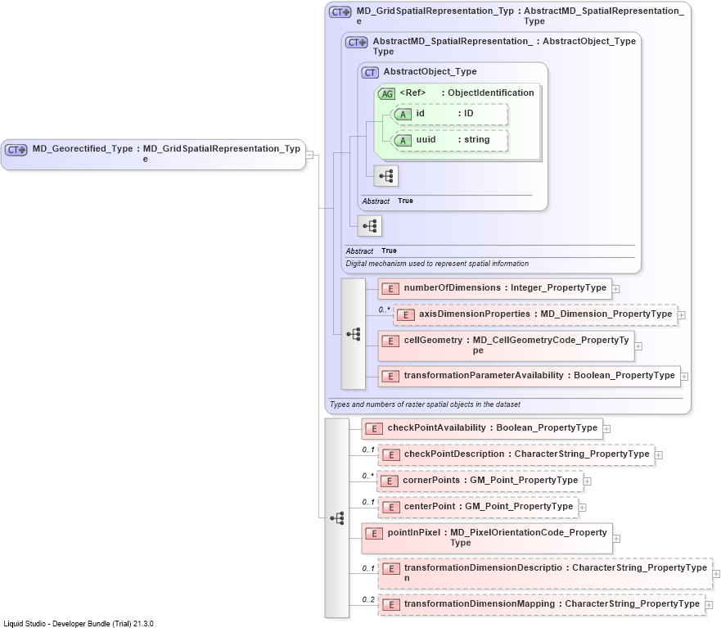Screen dimensions: 721x628
Task: Expand the centerPoint element
Action: click(583, 508)
